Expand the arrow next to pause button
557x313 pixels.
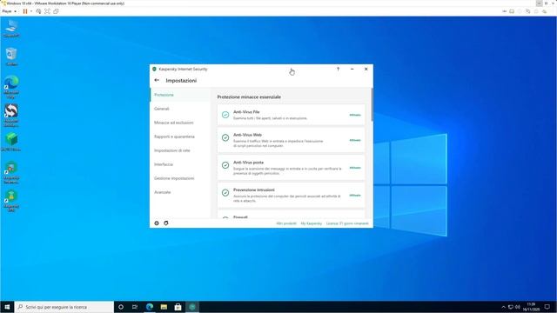[x=31, y=11]
